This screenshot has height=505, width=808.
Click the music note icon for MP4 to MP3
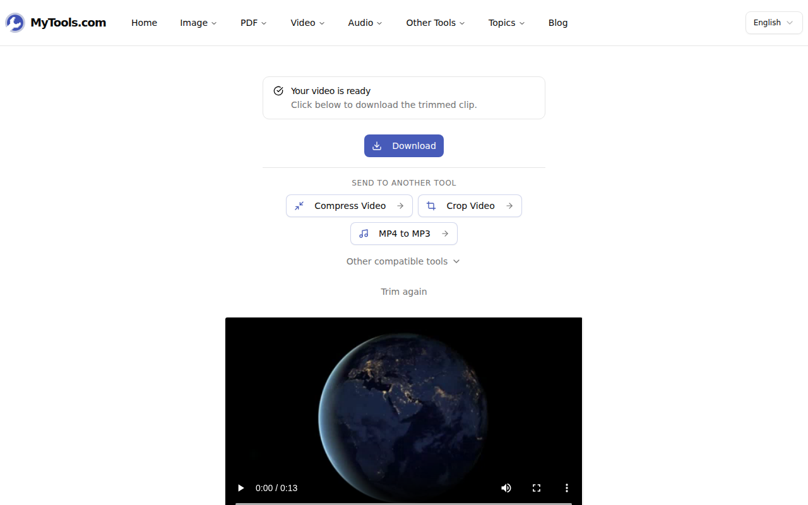click(364, 234)
